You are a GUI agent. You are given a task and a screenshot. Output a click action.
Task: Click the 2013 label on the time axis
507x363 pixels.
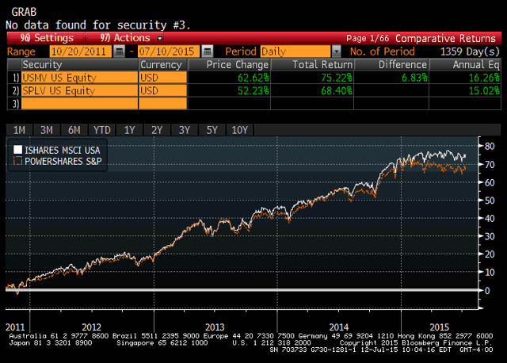215,327
